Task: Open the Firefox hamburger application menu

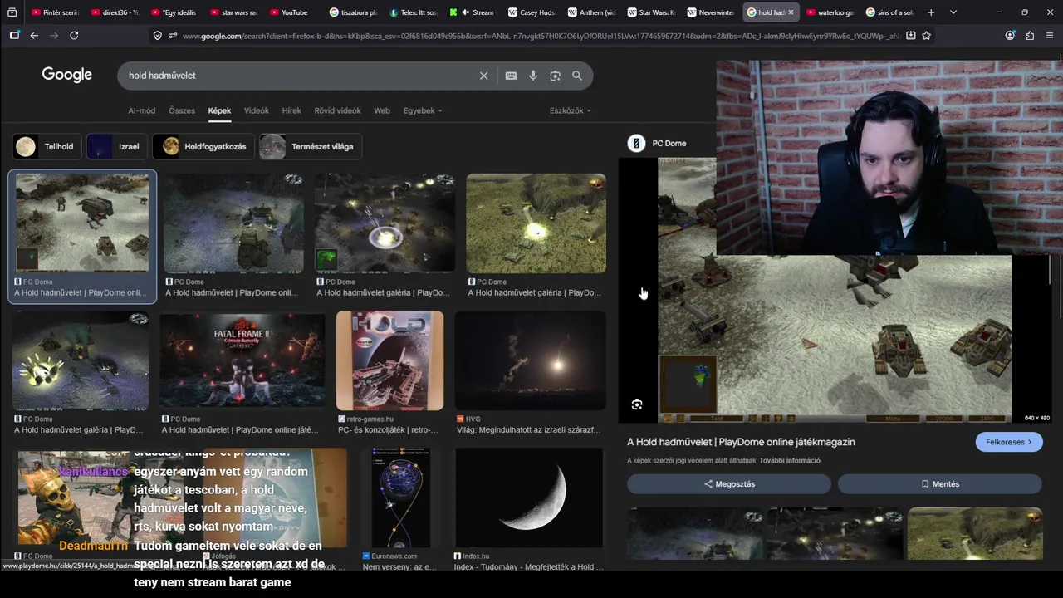Action: tap(1050, 36)
